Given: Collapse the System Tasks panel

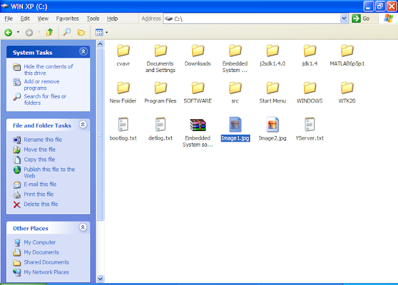Looking at the screenshot, I should 83,52.
